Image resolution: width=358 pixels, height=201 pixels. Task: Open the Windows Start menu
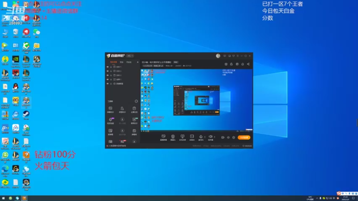pos(3,198)
